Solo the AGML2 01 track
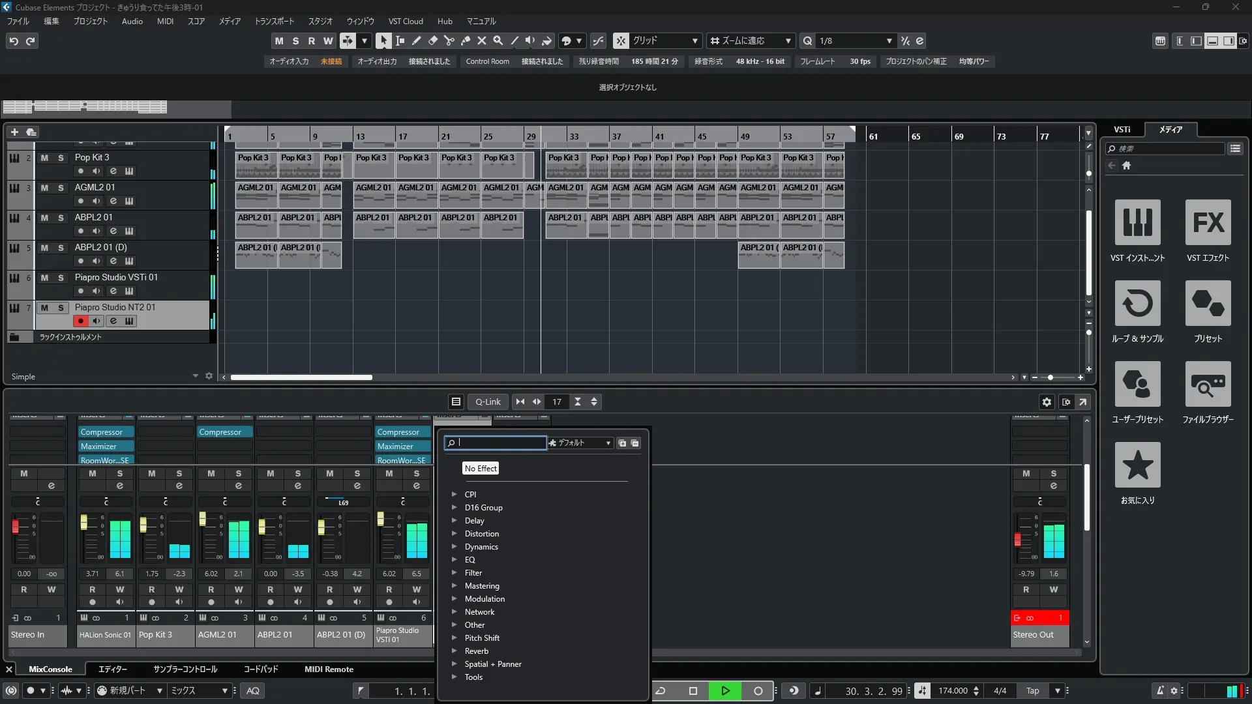 click(x=61, y=188)
